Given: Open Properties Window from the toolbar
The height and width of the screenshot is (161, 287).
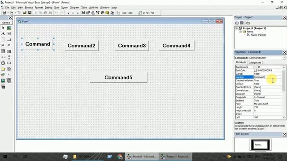Looking at the screenshot, I should [x=88, y=13].
